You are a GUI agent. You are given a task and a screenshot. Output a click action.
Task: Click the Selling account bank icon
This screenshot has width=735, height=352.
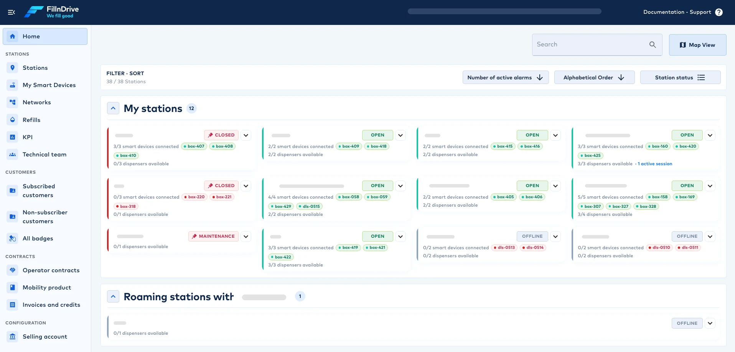13,336
